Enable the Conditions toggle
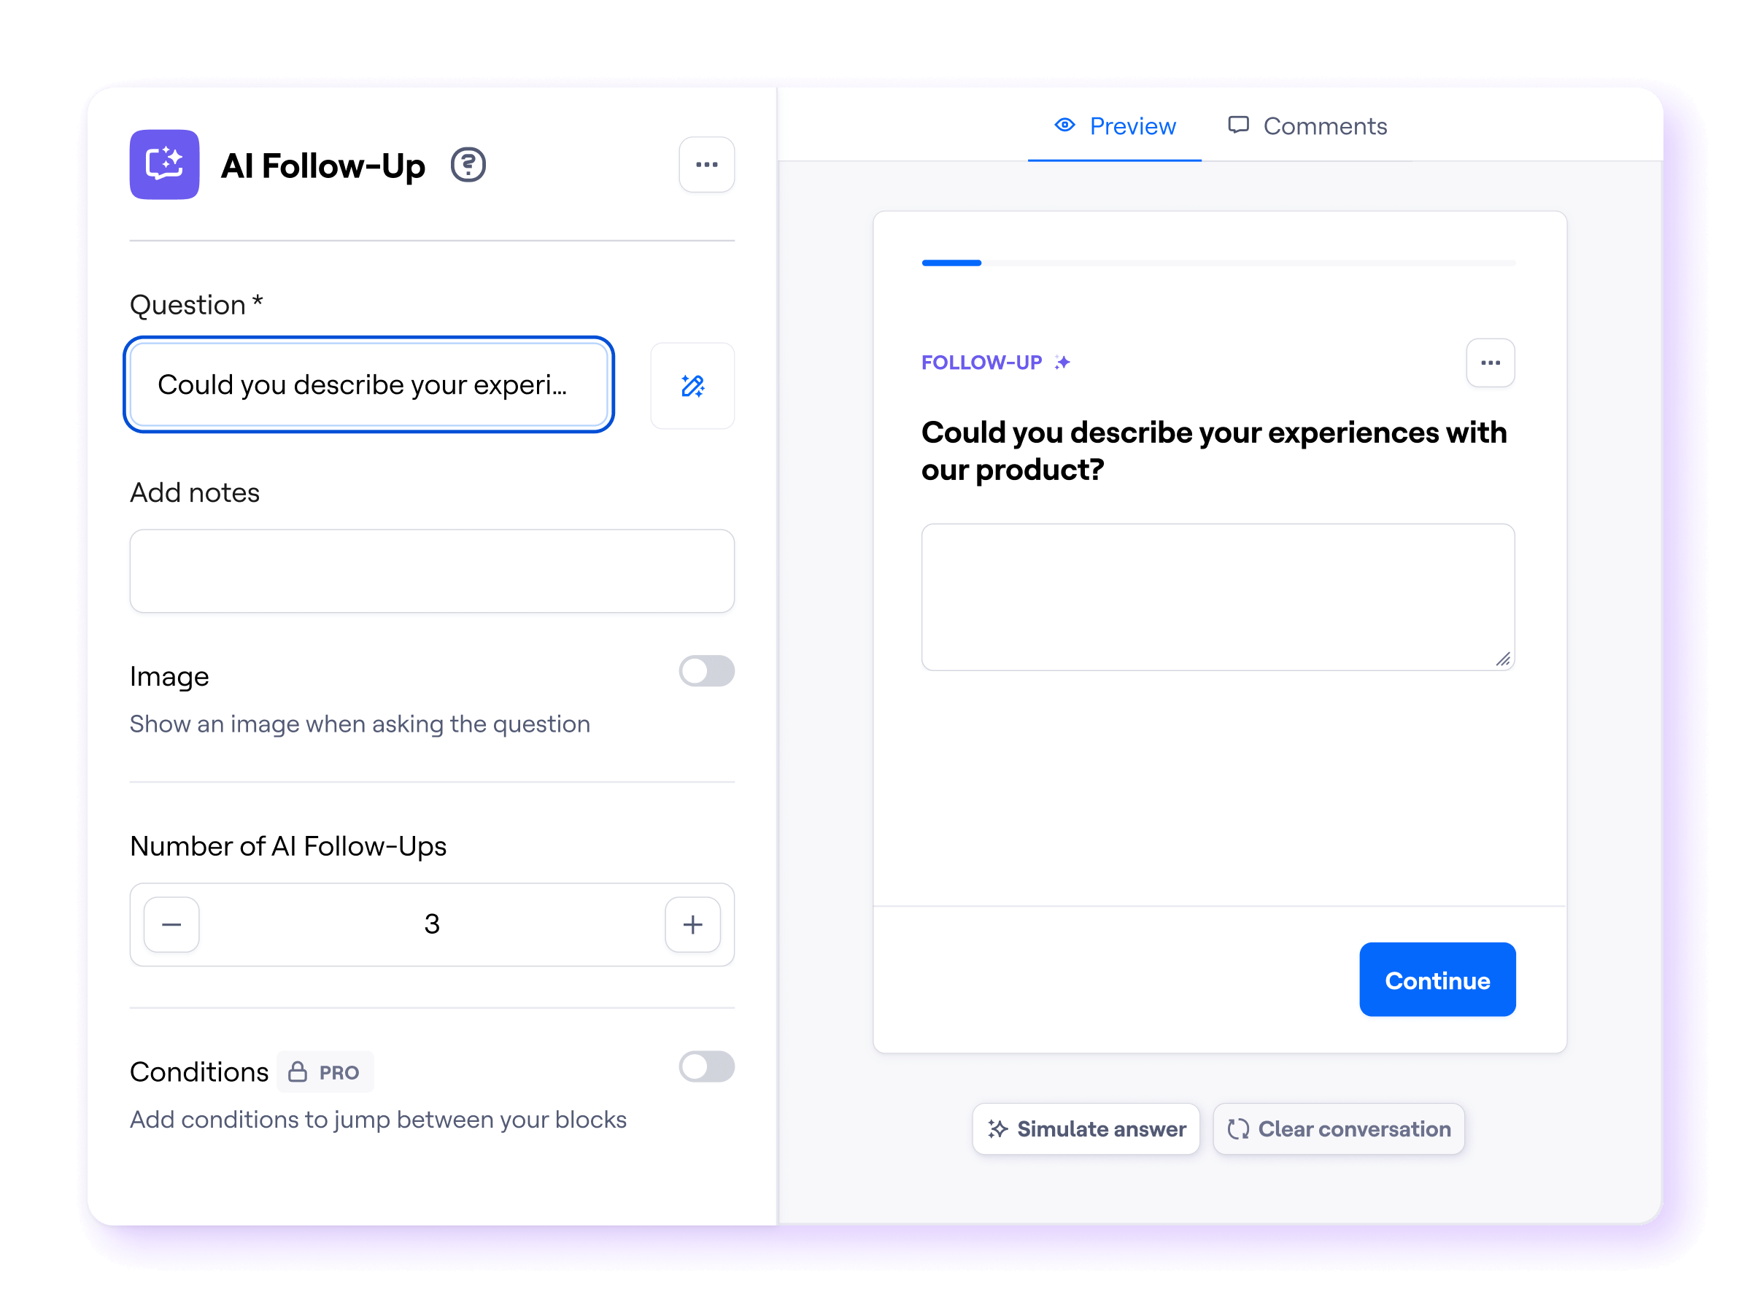 coord(707,1066)
